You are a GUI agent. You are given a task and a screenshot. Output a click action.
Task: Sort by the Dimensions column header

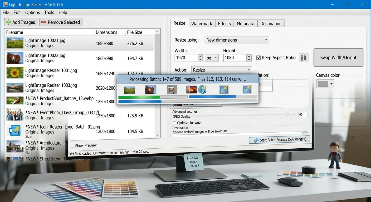pyautogui.click(x=110, y=32)
